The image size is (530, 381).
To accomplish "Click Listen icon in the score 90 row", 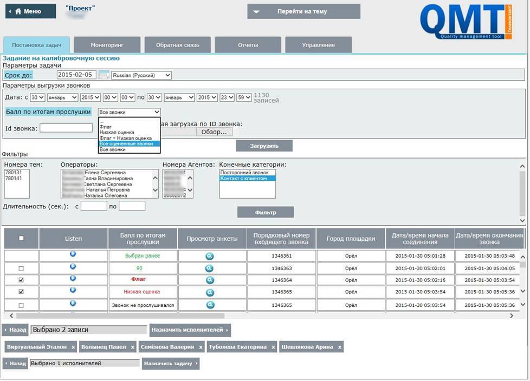I will [73, 267].
